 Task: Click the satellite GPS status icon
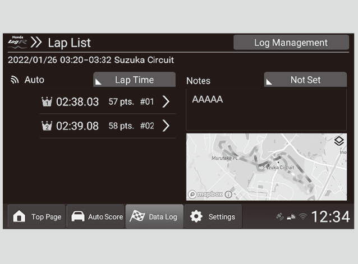280,217
